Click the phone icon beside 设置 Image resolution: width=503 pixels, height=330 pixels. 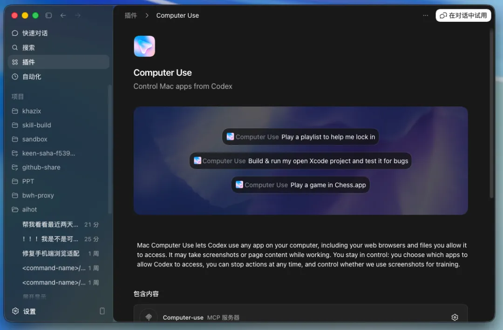coord(102,311)
